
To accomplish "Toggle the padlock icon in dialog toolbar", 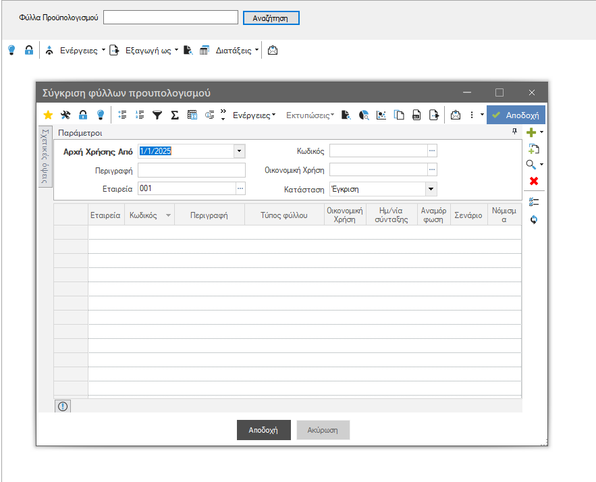I will (x=83, y=115).
